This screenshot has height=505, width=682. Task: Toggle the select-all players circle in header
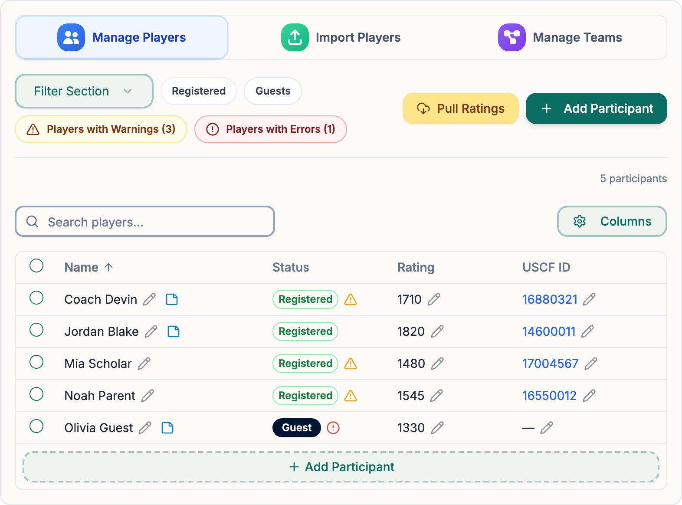[x=36, y=266]
